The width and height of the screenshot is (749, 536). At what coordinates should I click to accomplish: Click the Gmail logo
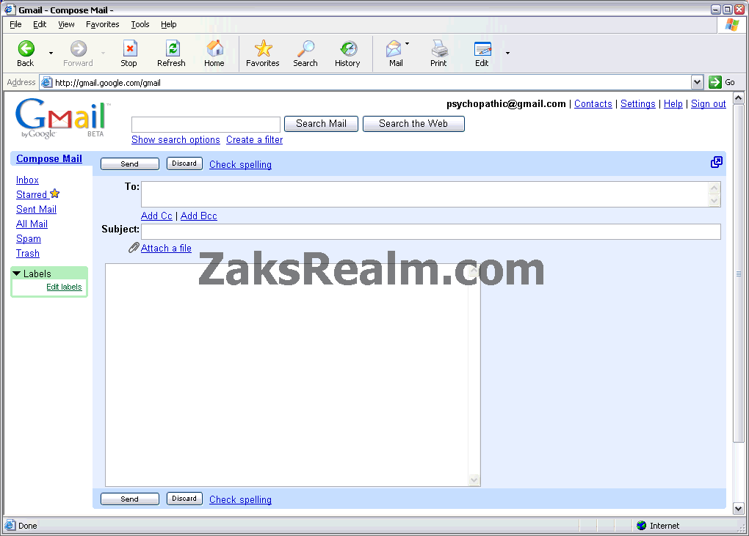pyautogui.click(x=62, y=118)
